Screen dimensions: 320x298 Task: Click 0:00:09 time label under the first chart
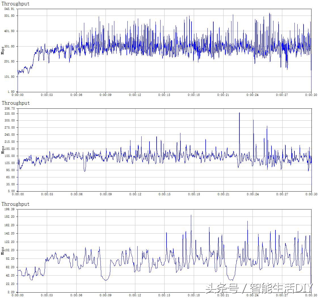coord(106,95)
